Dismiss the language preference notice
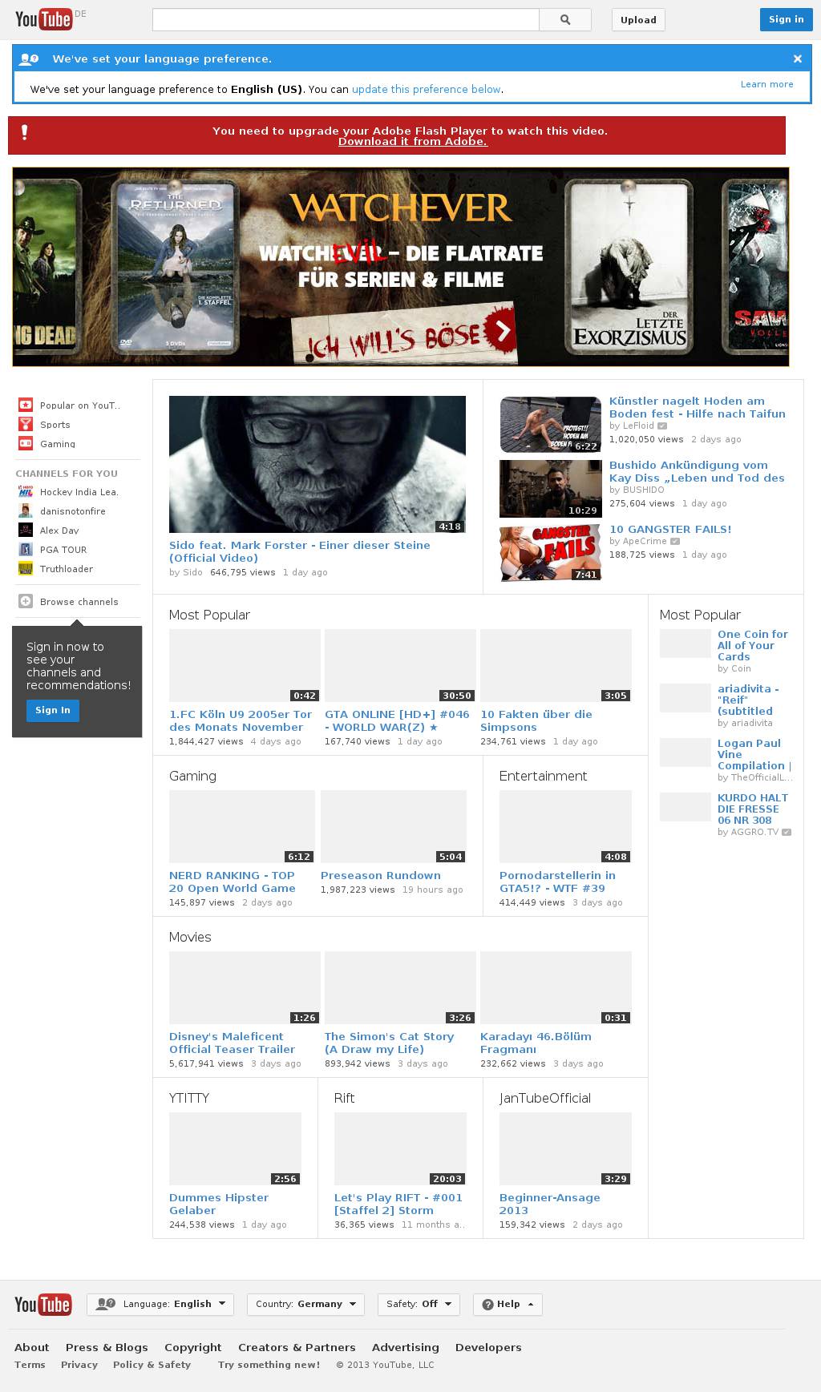Screen dimensions: 821x1392 797,59
